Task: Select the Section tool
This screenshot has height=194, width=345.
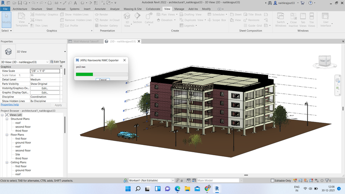Action: click(x=137, y=18)
